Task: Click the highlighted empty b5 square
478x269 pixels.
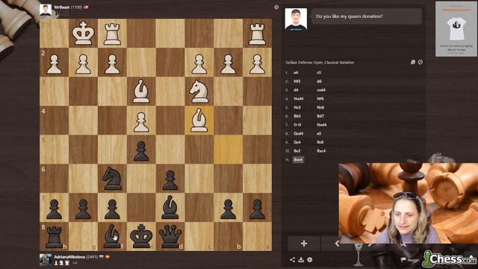Action: tap(228, 149)
